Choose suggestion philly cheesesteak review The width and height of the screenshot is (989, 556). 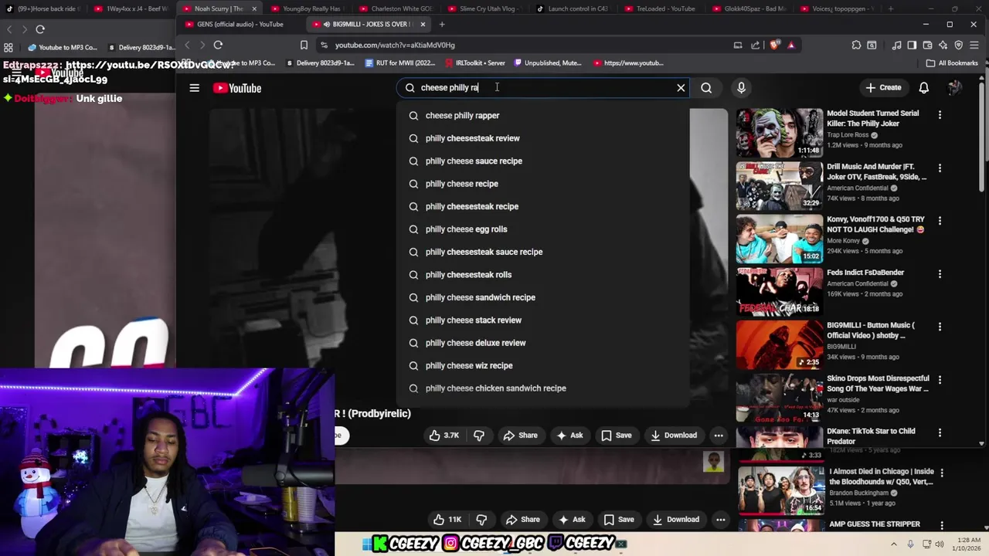coord(542,138)
